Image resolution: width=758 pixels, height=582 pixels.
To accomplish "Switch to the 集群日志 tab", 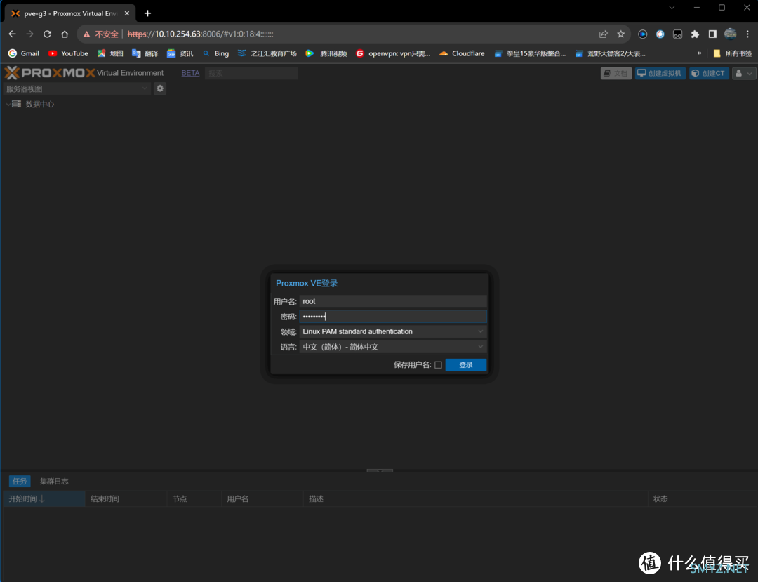I will [x=54, y=481].
